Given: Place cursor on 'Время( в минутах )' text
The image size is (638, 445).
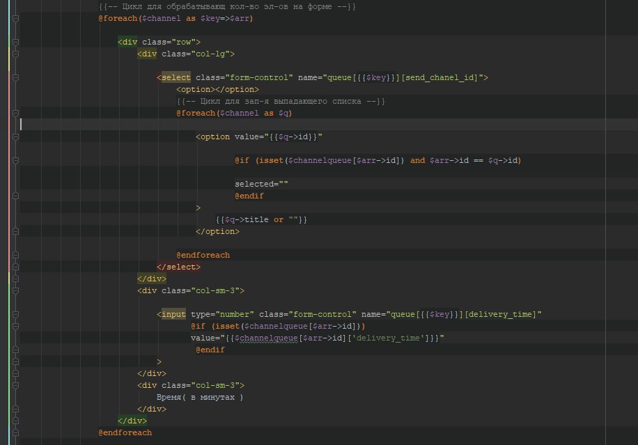Looking at the screenshot, I should tap(200, 398).
